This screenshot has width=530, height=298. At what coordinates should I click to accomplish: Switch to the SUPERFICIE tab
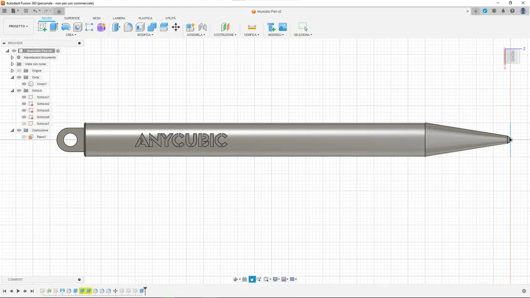(72, 18)
